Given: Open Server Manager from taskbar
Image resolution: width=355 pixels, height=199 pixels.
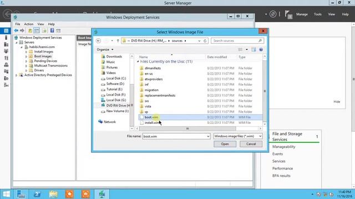Looking at the screenshot, I should (21, 194).
